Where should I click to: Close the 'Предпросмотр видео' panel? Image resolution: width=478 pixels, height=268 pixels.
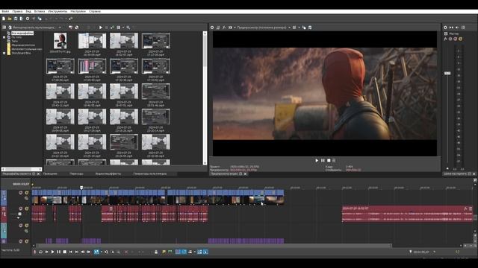[x=246, y=173]
